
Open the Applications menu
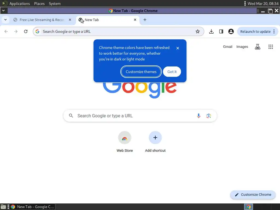pyautogui.click(x=20, y=4)
